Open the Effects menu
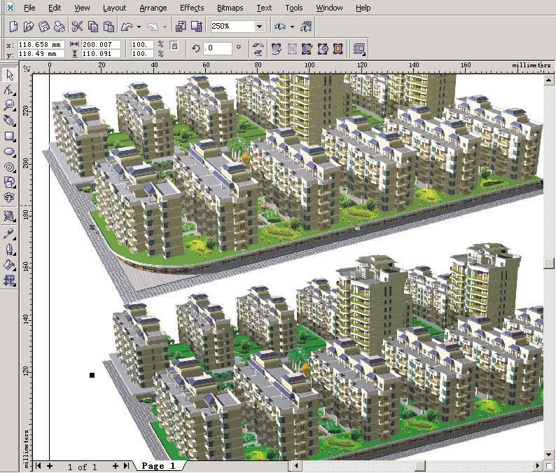This screenshot has width=556, height=473. click(192, 8)
